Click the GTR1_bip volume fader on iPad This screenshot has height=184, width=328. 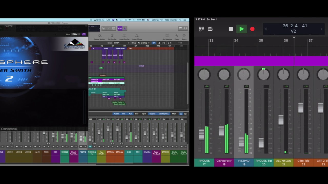pos(301,108)
